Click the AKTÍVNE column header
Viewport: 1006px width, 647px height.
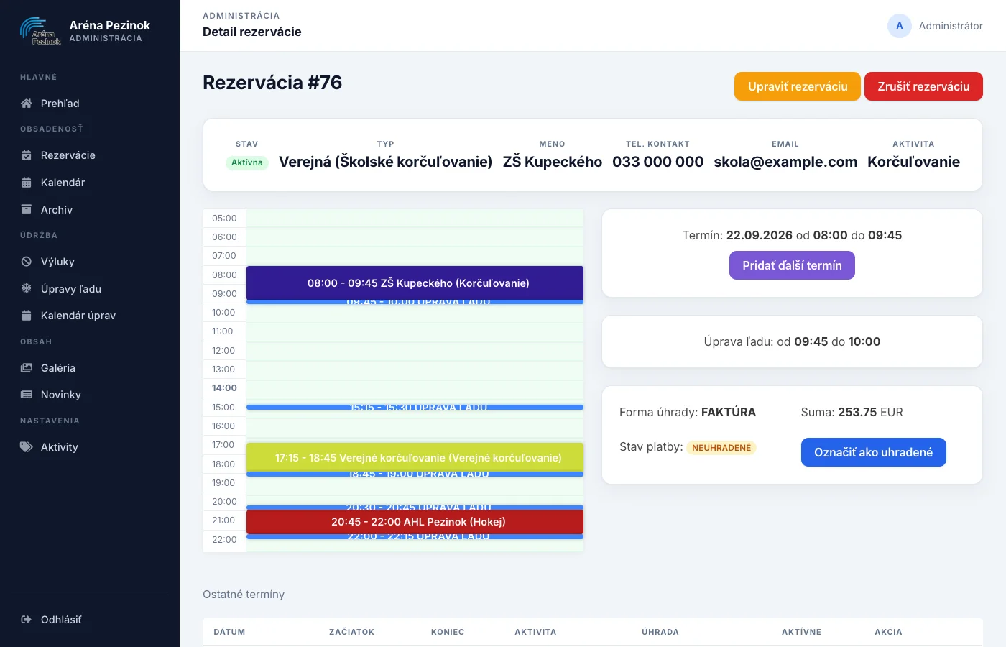[x=801, y=632]
